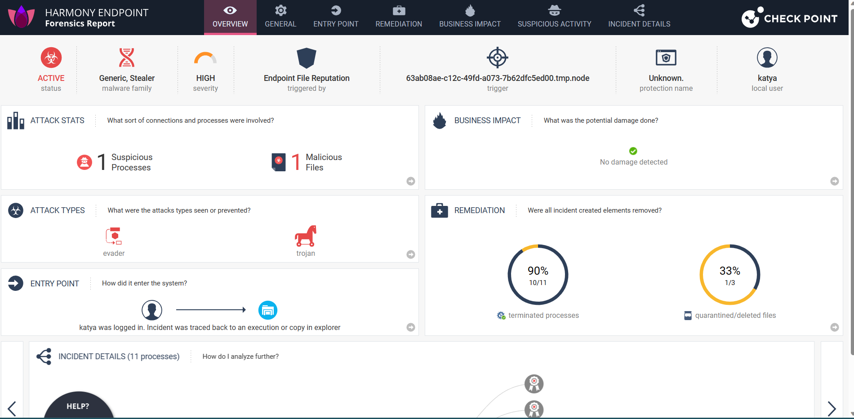Image resolution: width=854 pixels, height=419 pixels.
Task: Click the Entry Point arrow icon
Action: click(16, 283)
